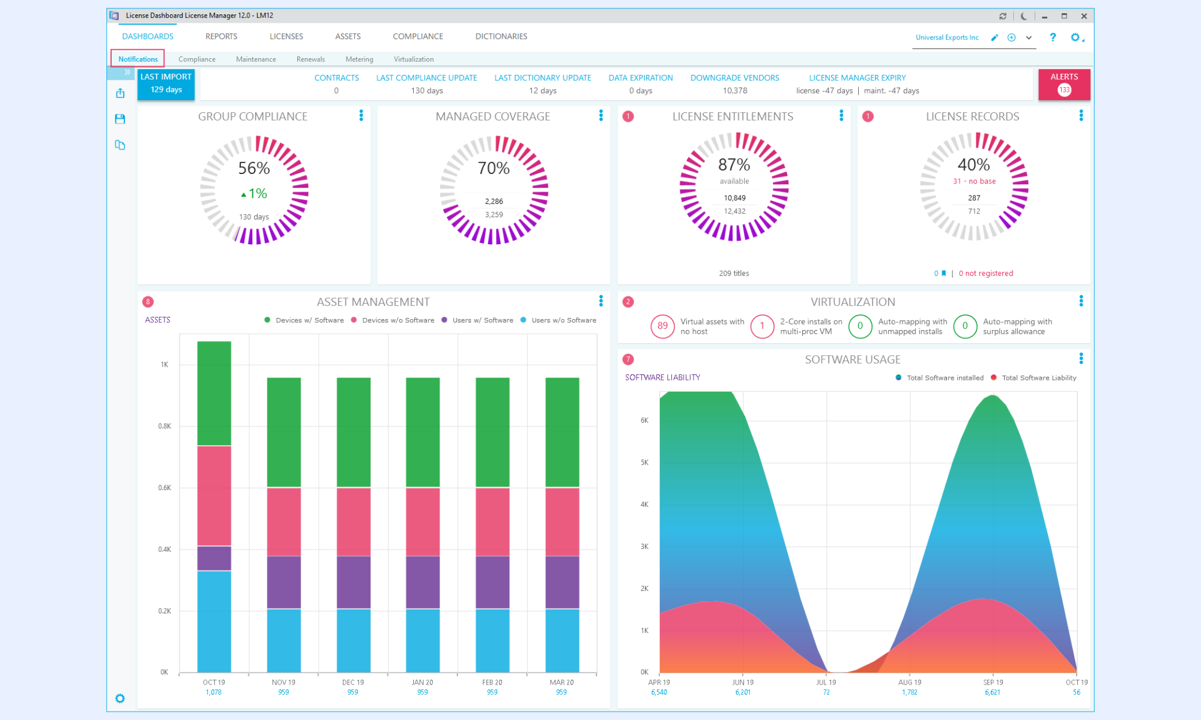This screenshot has height=720, width=1201.
Task: Open the ALERTS red button
Action: click(x=1064, y=84)
